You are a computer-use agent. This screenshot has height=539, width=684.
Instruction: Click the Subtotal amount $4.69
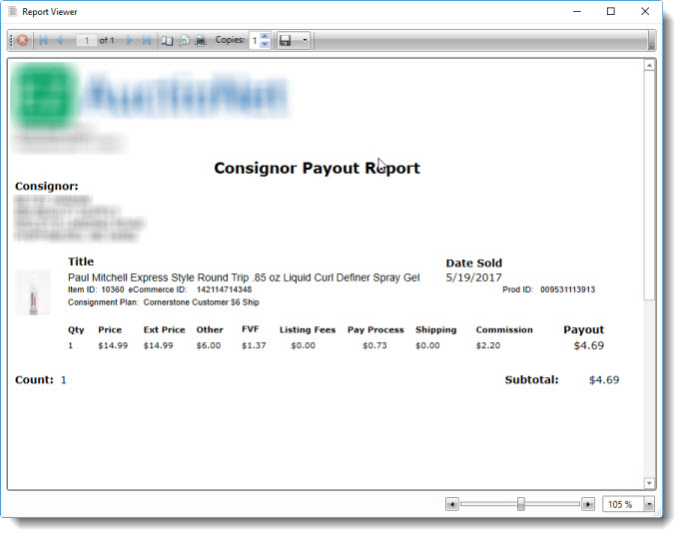(604, 380)
